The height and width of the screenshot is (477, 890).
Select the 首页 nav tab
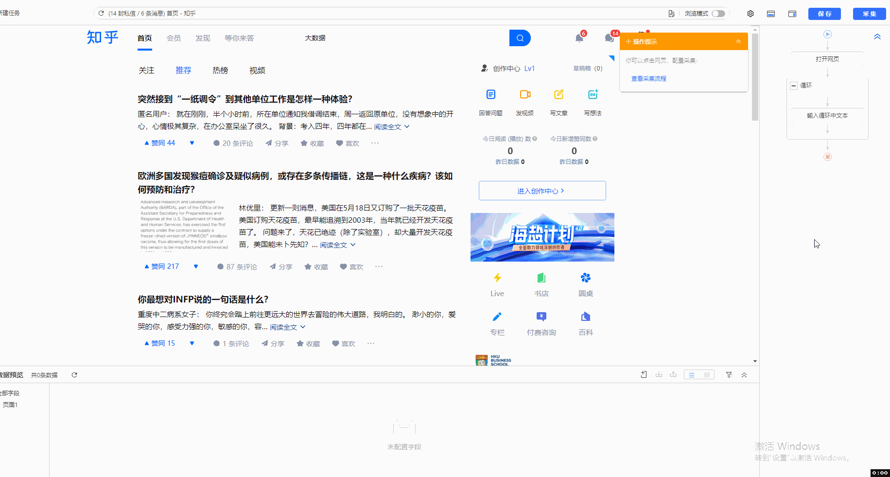coord(145,38)
